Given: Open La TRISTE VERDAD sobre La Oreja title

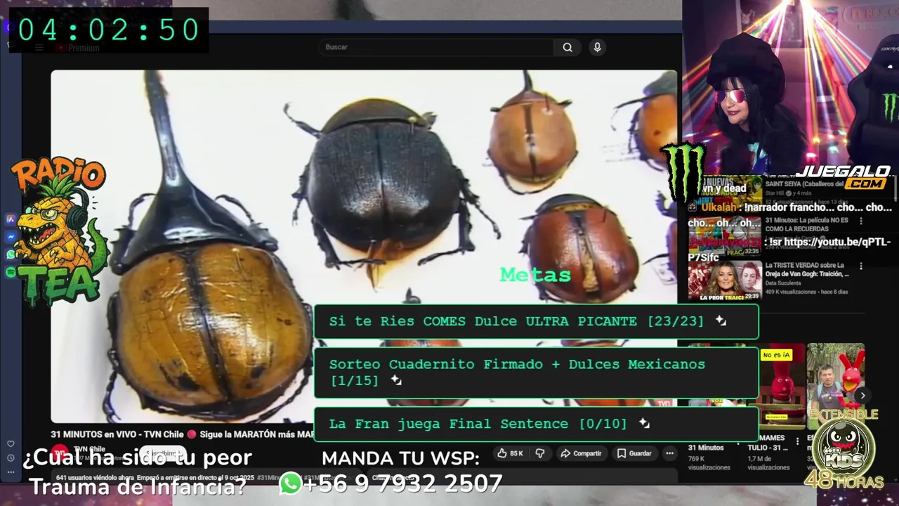Looking at the screenshot, I should pyautogui.click(x=807, y=270).
